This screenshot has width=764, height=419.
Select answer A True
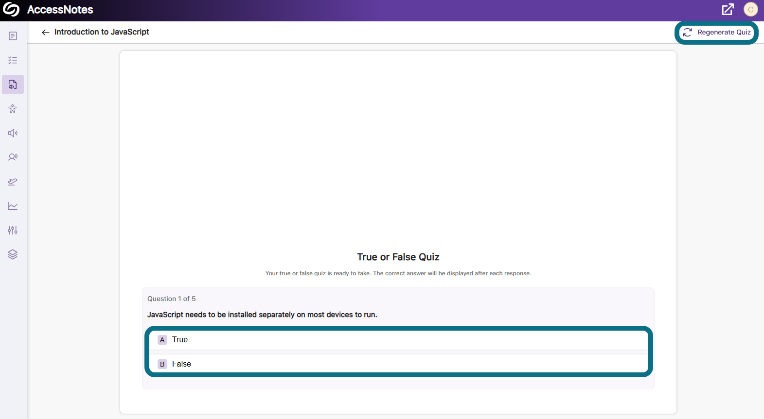tap(399, 340)
